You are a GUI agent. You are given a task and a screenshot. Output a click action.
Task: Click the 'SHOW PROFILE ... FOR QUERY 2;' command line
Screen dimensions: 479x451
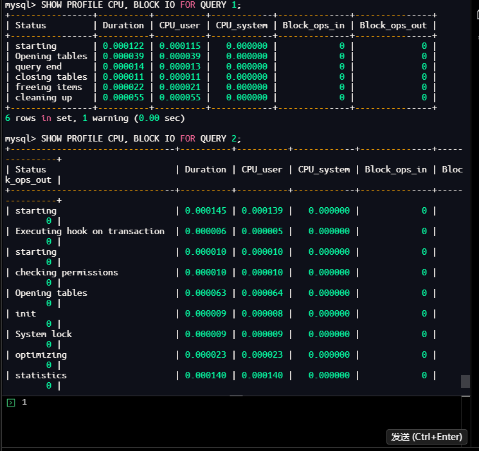coord(123,138)
